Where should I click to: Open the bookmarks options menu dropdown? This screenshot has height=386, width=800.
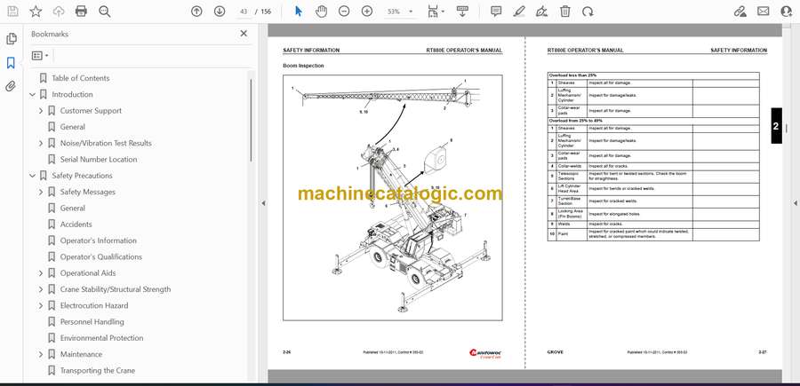tap(40, 56)
